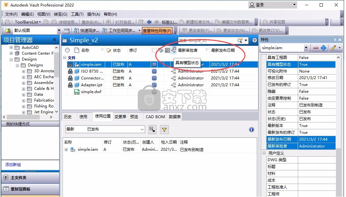Click the blue plus add property icon
This screenshot has height=197, width=346.
pyautogui.click(x=324, y=48)
